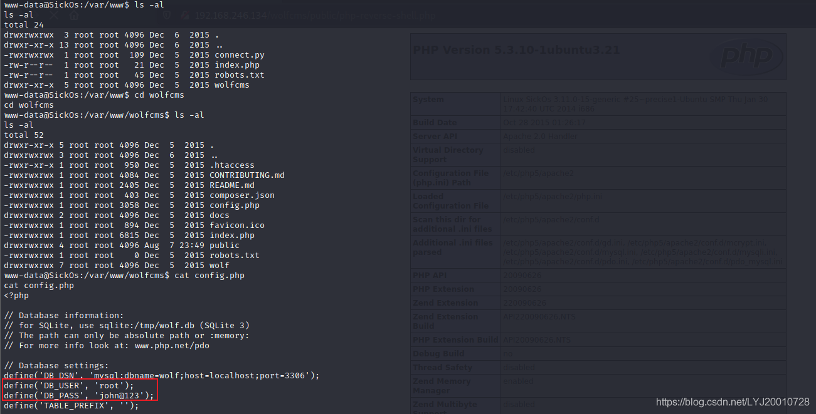
Task: Click the faint Home icon in browser toolbar
Action: click(x=75, y=15)
